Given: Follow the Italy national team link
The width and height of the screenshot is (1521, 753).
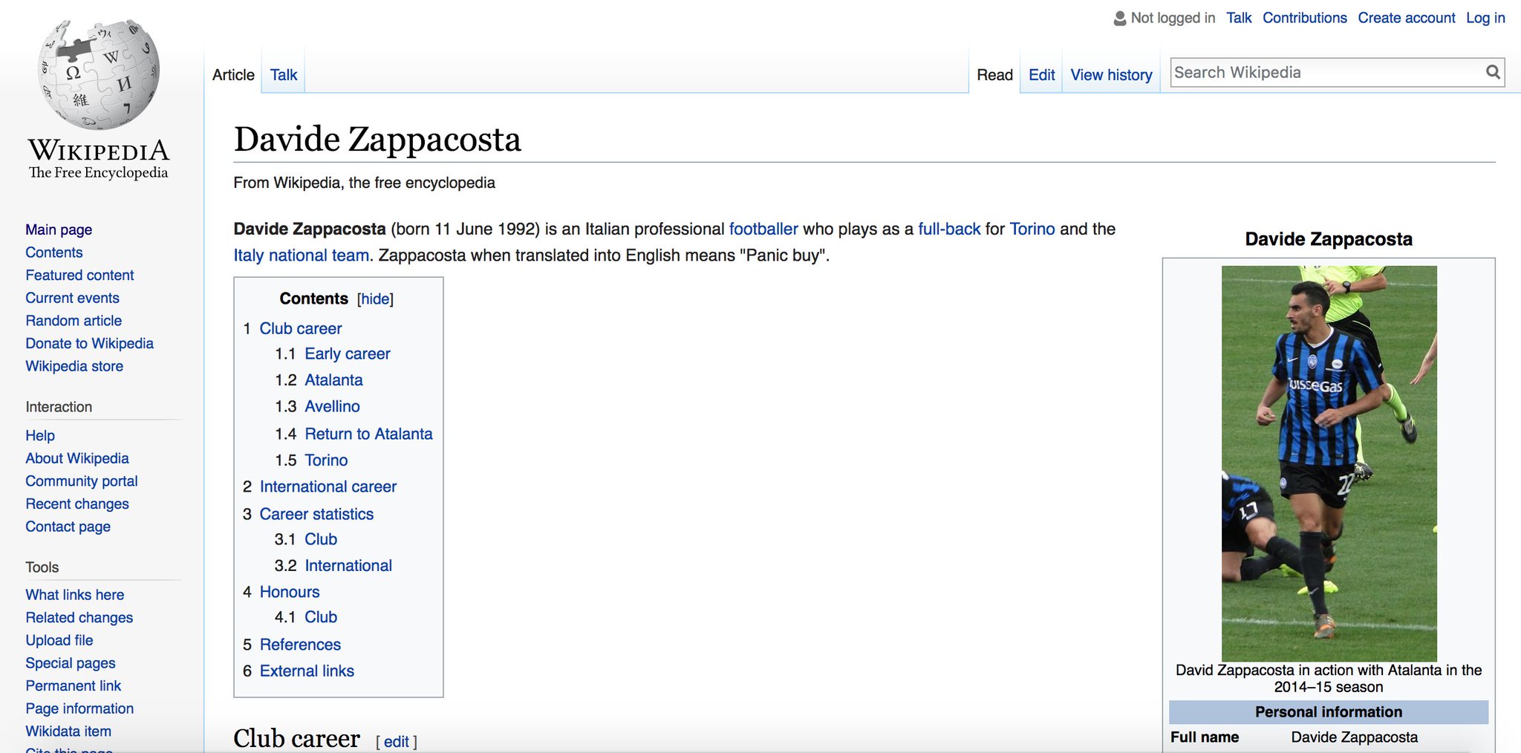Looking at the screenshot, I should (x=301, y=255).
